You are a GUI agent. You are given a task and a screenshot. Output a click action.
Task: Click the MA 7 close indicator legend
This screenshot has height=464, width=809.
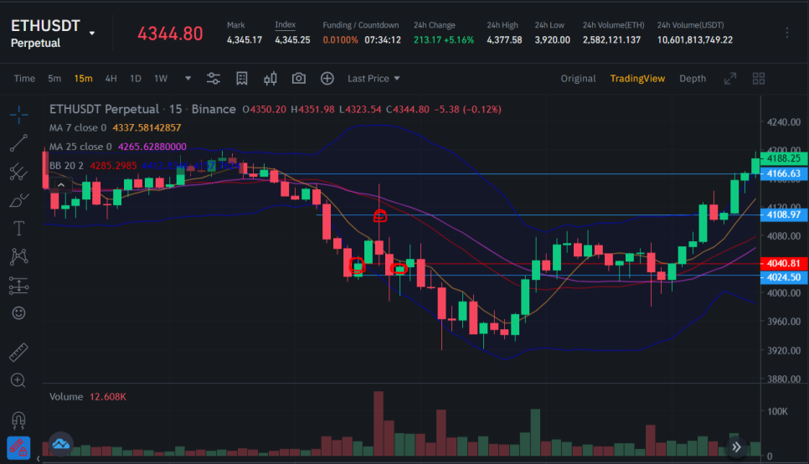click(x=115, y=127)
